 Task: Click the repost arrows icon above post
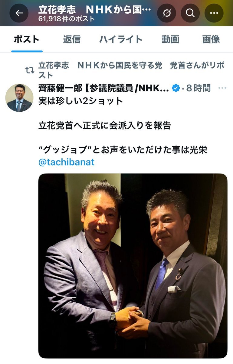point(30,70)
